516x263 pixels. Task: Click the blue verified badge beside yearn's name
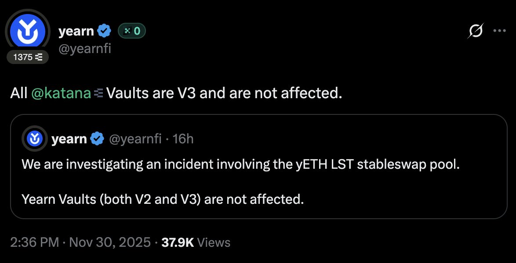104,31
